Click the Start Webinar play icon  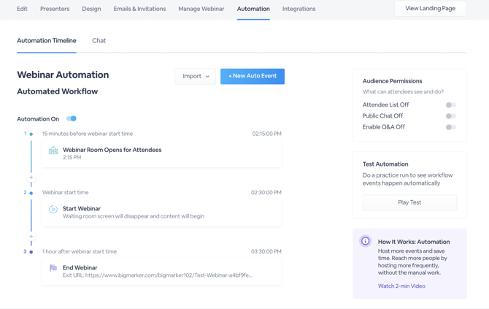[x=53, y=210]
